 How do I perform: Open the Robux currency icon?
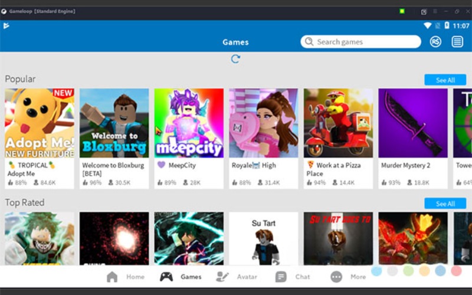(x=435, y=41)
